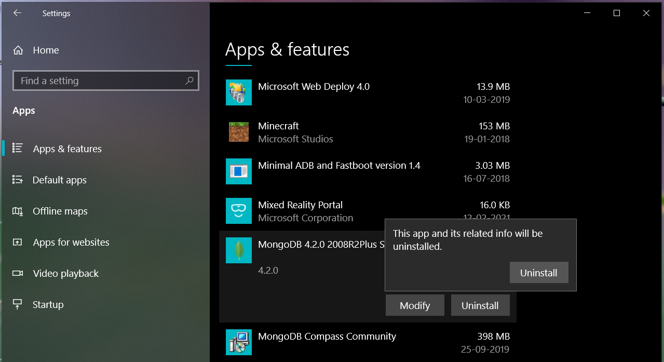Open the Home icon in sidebar

pyautogui.click(x=18, y=50)
